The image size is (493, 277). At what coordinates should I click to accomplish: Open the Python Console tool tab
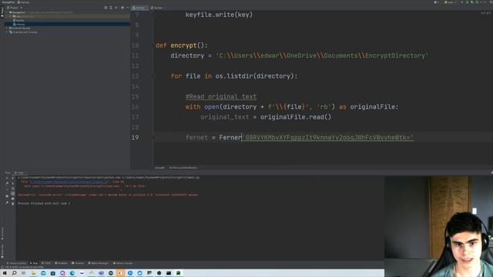click(x=123, y=263)
